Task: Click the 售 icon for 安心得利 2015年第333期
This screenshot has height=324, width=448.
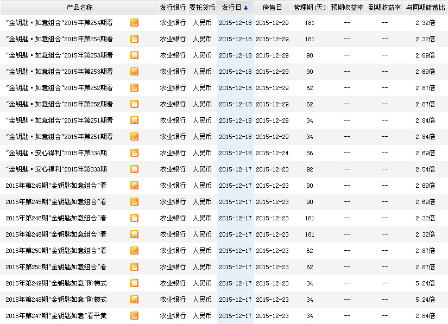Action: pos(134,169)
